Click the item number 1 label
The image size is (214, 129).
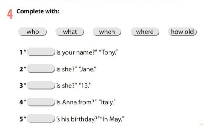coord(21,53)
